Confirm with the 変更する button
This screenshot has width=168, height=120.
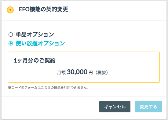pyautogui.click(x=148, y=107)
